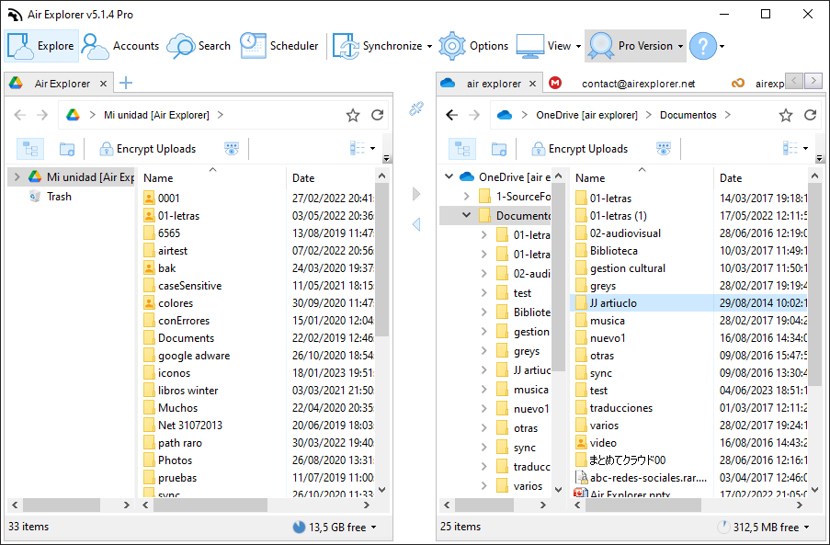Select Trash in the left tree
This screenshot has width=830, height=545.
(x=59, y=197)
